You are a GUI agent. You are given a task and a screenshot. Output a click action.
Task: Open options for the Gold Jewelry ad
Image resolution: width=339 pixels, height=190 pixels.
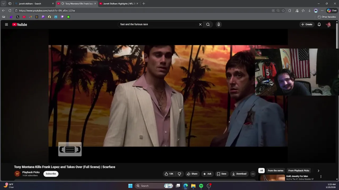(321, 177)
